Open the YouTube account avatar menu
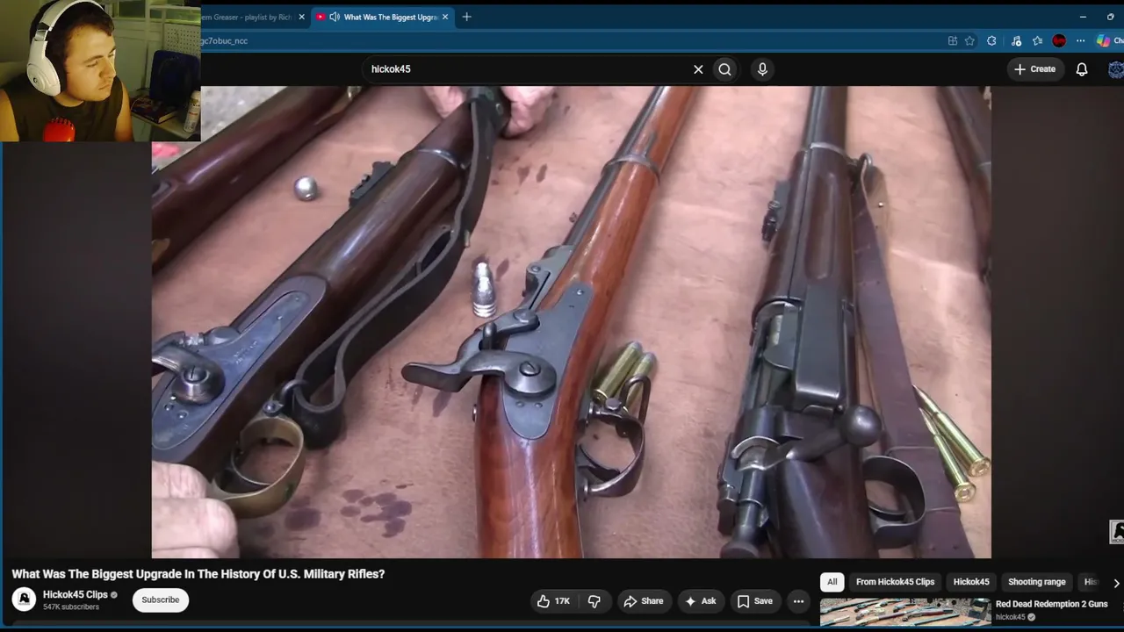 click(1117, 69)
